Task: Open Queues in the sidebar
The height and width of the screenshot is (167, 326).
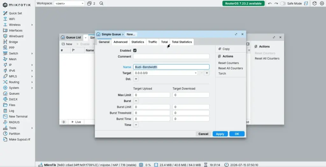Action: coord(14,93)
